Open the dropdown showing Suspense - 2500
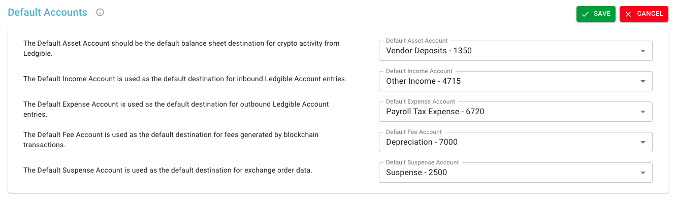 point(516,172)
